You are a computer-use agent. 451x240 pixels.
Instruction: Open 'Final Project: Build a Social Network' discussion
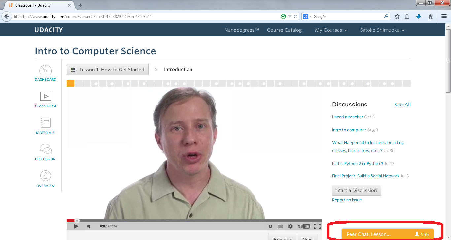tap(365, 176)
